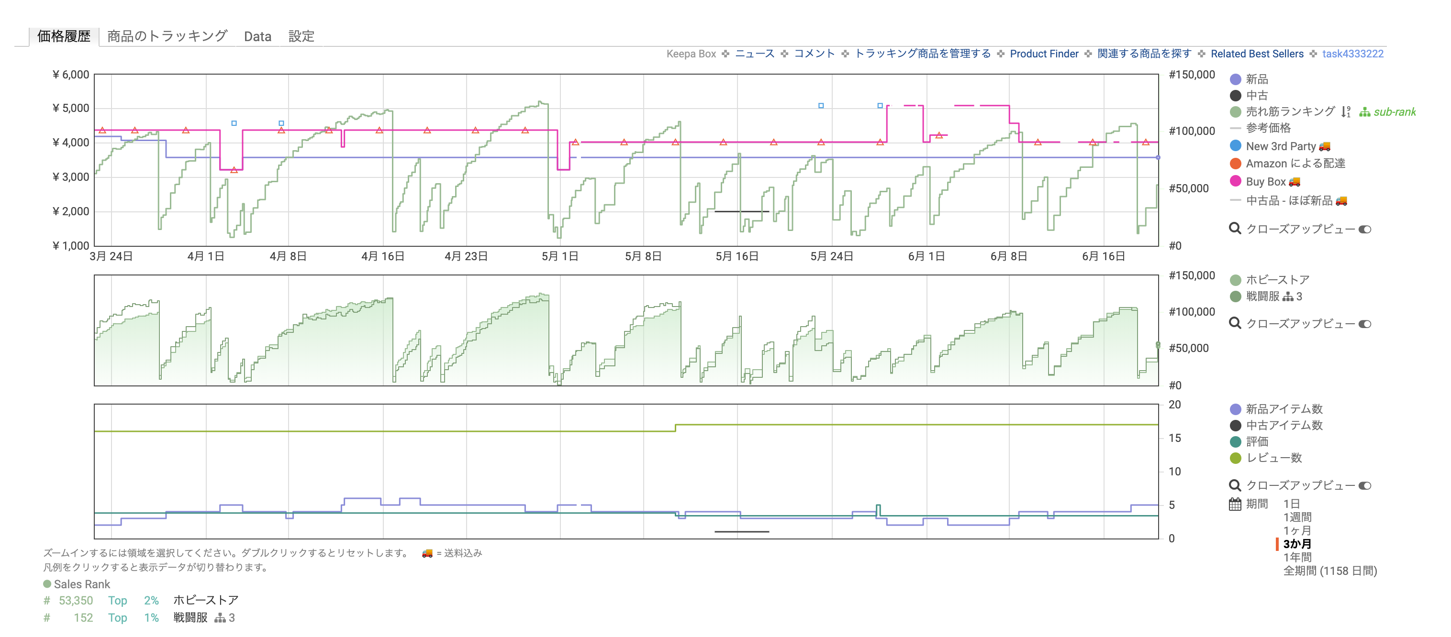Click blue square marker near 4月 8日
Screen dimensions: 1451x637
coord(281,123)
